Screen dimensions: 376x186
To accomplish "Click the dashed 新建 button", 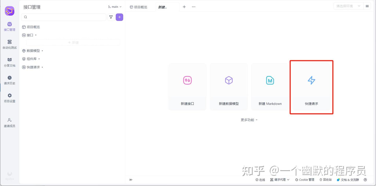I will [73, 42].
